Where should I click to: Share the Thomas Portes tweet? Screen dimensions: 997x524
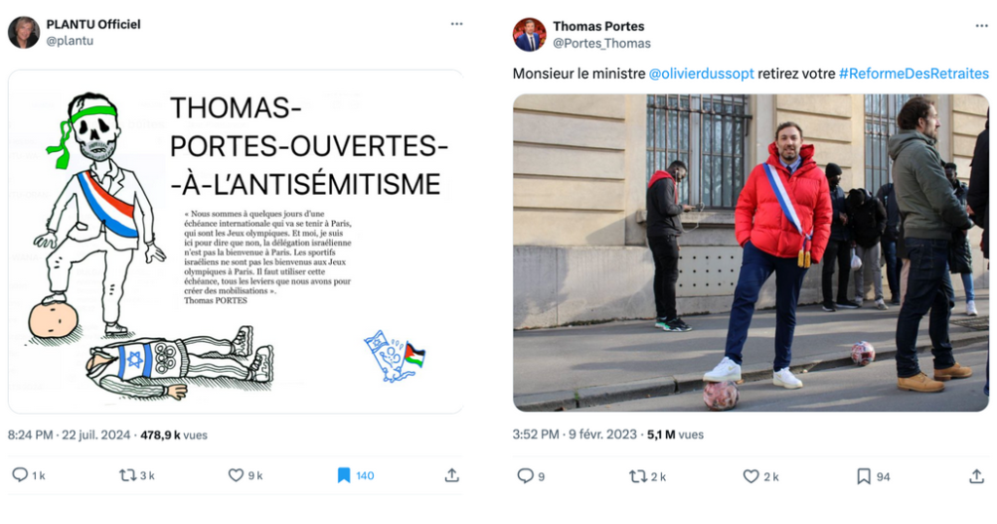coord(976,475)
